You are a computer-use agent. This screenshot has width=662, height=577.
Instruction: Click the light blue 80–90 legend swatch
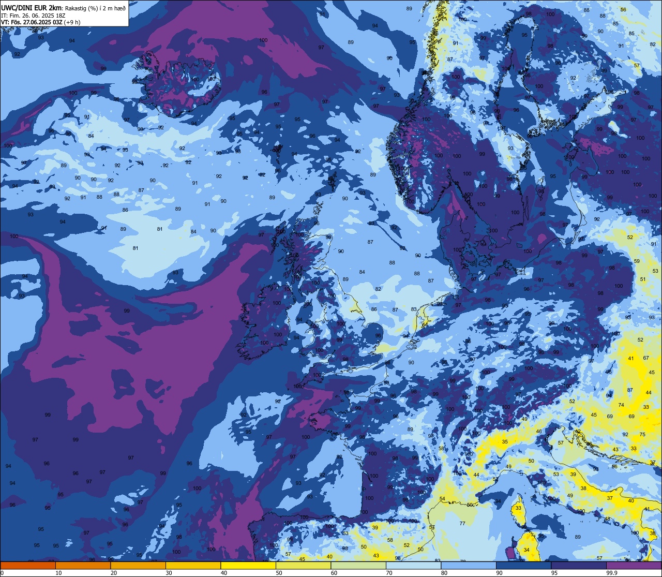(469, 566)
